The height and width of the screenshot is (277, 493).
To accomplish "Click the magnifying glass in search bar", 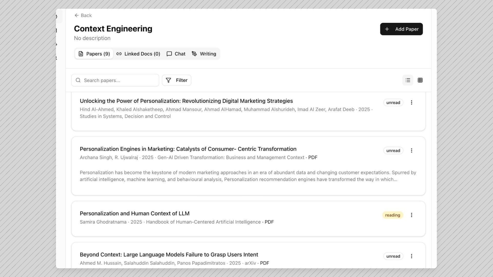I will coord(78,80).
